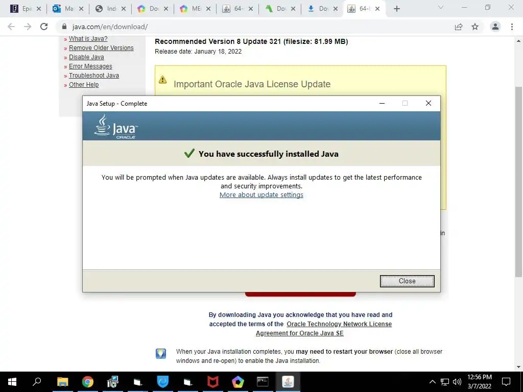Open the Error Messages link
This screenshot has width=523, height=392.
(x=90, y=66)
